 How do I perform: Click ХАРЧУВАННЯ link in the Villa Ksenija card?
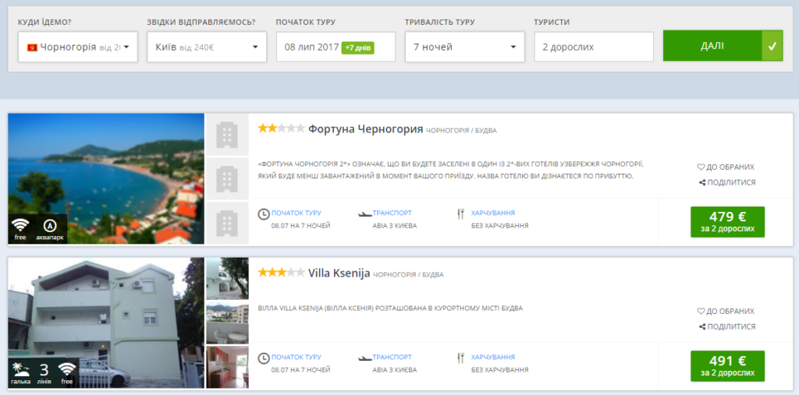(x=493, y=357)
